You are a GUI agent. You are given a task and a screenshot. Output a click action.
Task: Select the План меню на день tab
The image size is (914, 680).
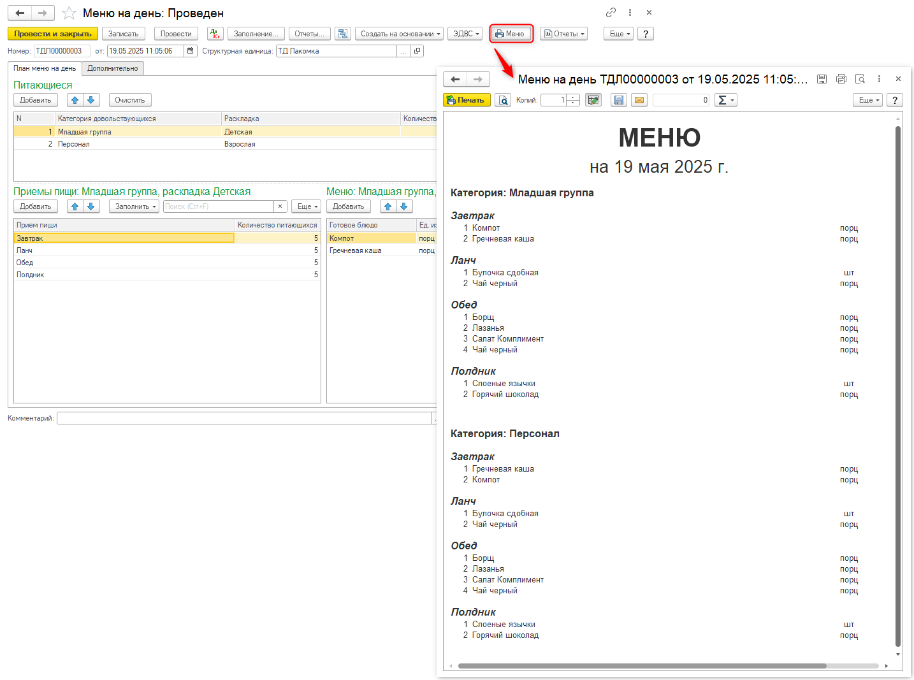click(x=45, y=68)
